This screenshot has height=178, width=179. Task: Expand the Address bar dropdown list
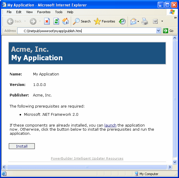click(x=158, y=31)
